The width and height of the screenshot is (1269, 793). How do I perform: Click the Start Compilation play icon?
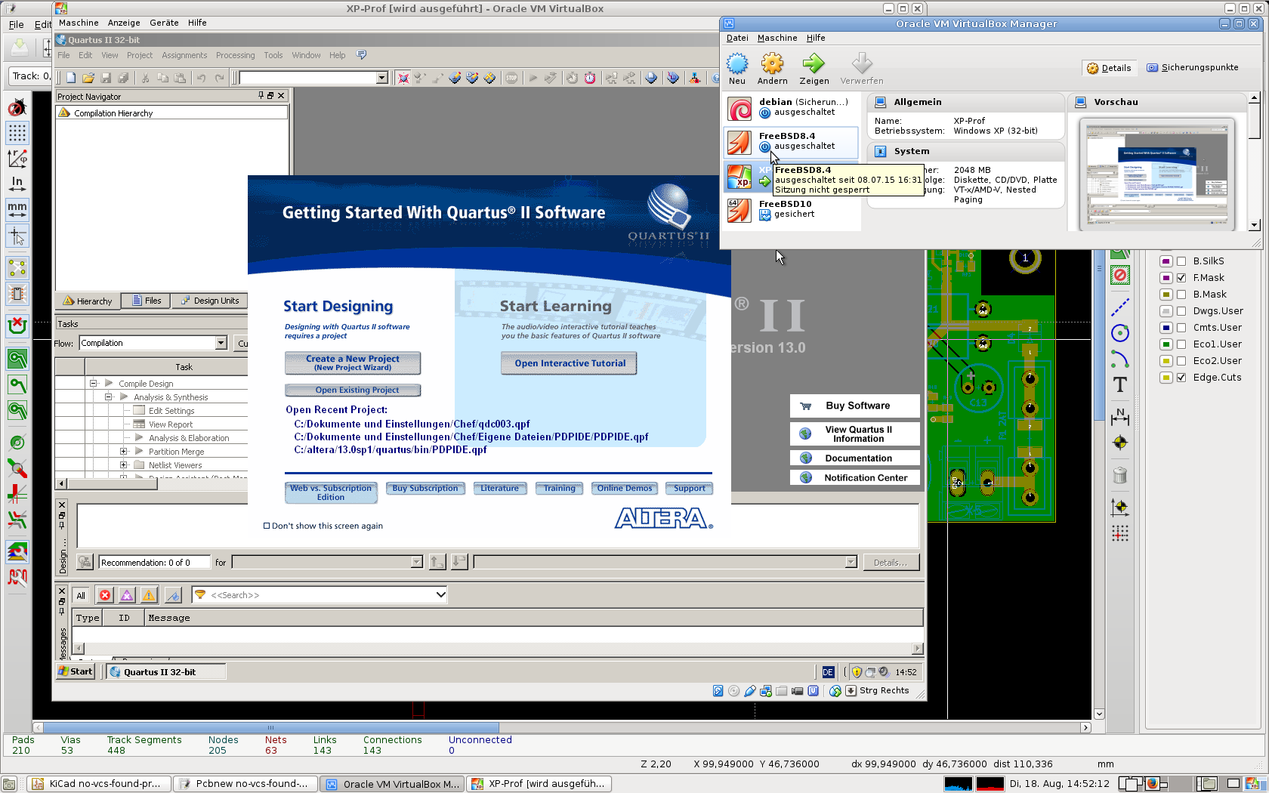tap(533, 78)
